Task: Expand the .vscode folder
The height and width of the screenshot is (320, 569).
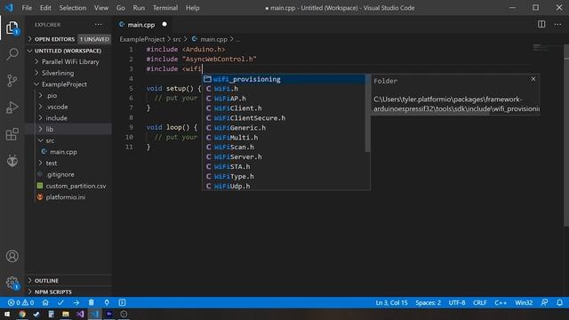Action: (68, 107)
